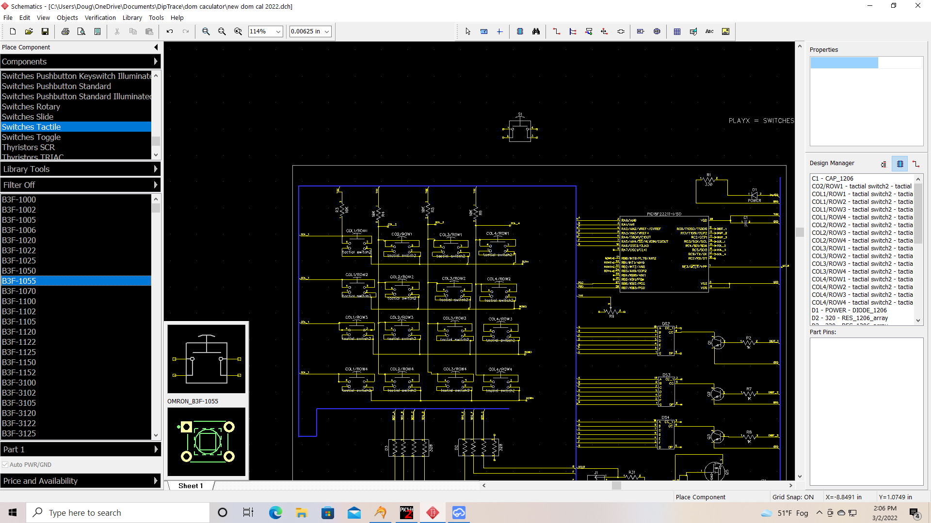This screenshot has width=931, height=523.
Task: Open the zoom percentage dropdown
Action: coord(278,31)
